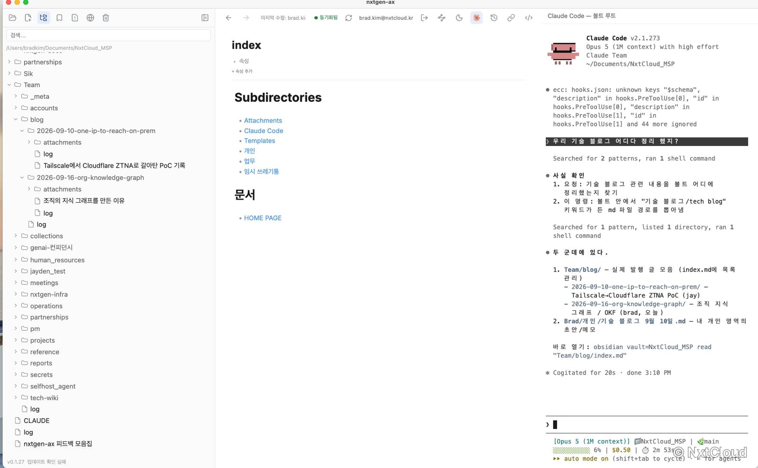Copy link using the chain icon
Screen dimensions: 758x468
[x=511, y=18]
